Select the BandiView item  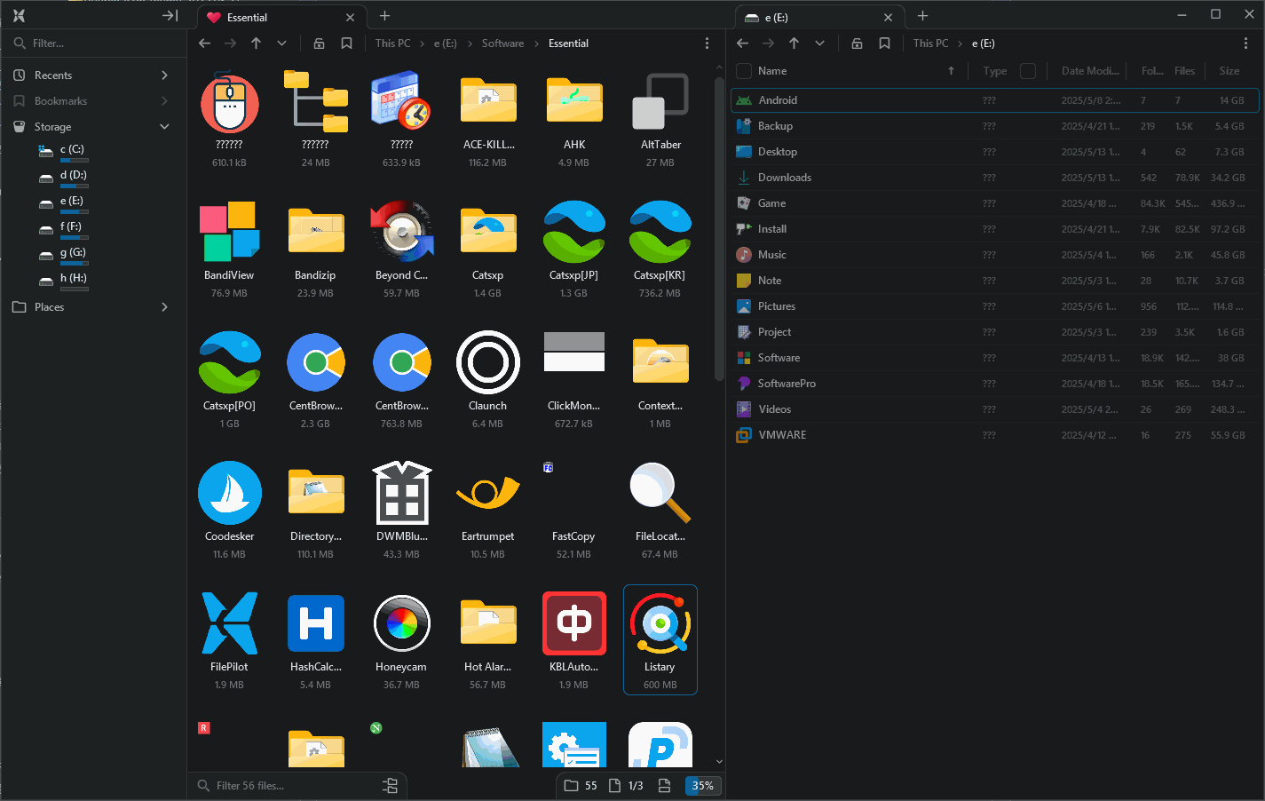pos(229,249)
